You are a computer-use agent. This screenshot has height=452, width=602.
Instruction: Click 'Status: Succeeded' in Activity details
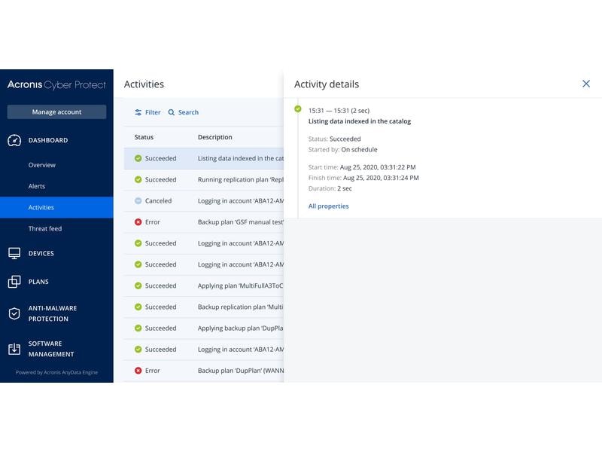[x=334, y=139]
